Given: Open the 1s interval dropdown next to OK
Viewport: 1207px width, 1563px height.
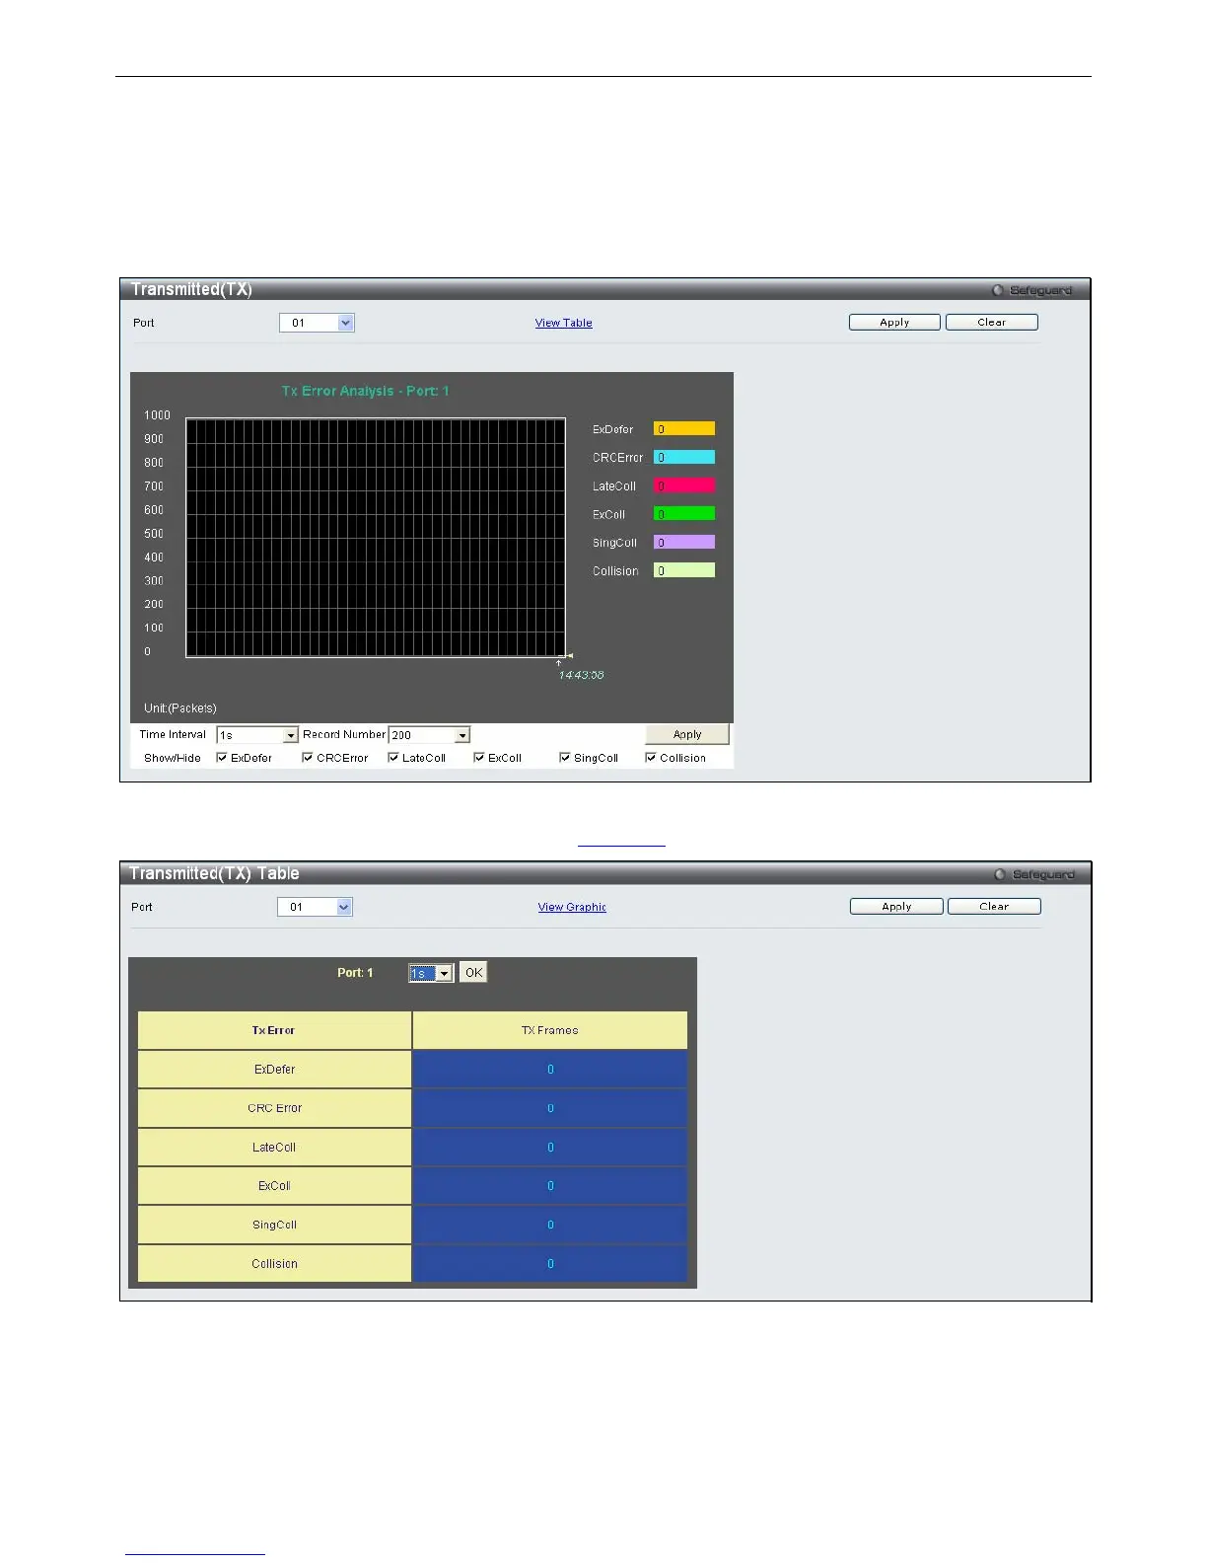Looking at the screenshot, I should click(x=431, y=974).
